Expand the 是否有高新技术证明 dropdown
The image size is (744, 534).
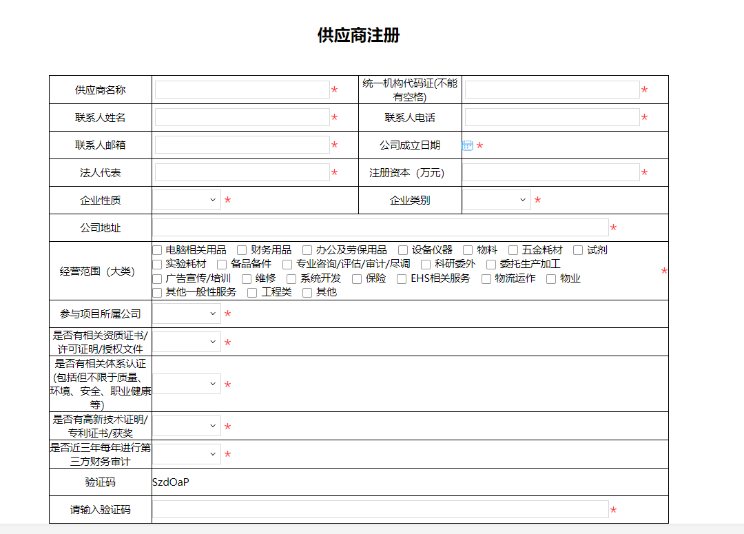point(187,426)
